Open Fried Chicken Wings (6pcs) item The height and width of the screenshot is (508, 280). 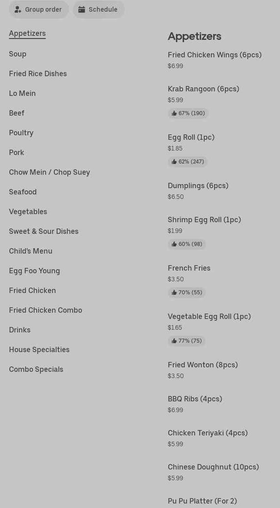tap(214, 55)
